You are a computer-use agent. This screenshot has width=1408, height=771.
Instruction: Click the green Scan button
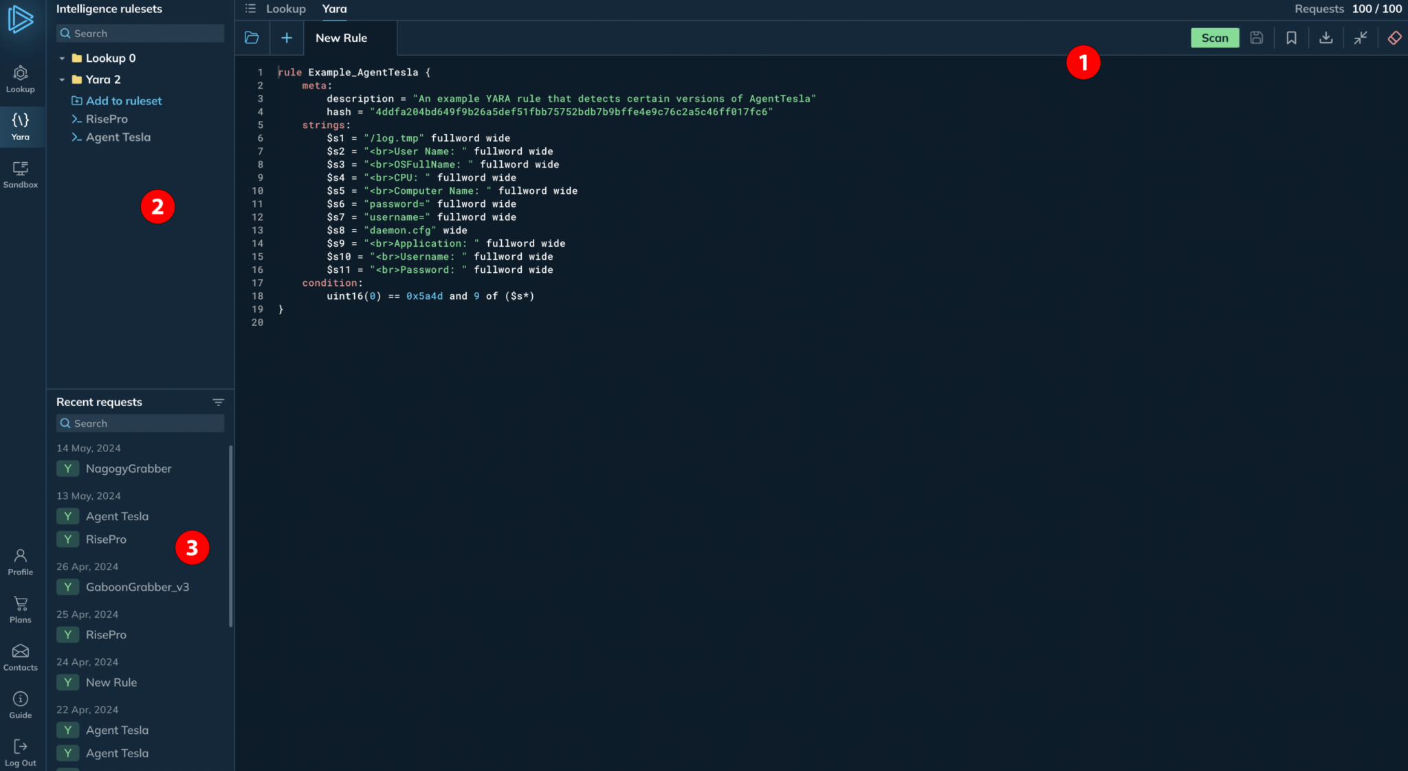[x=1214, y=38]
